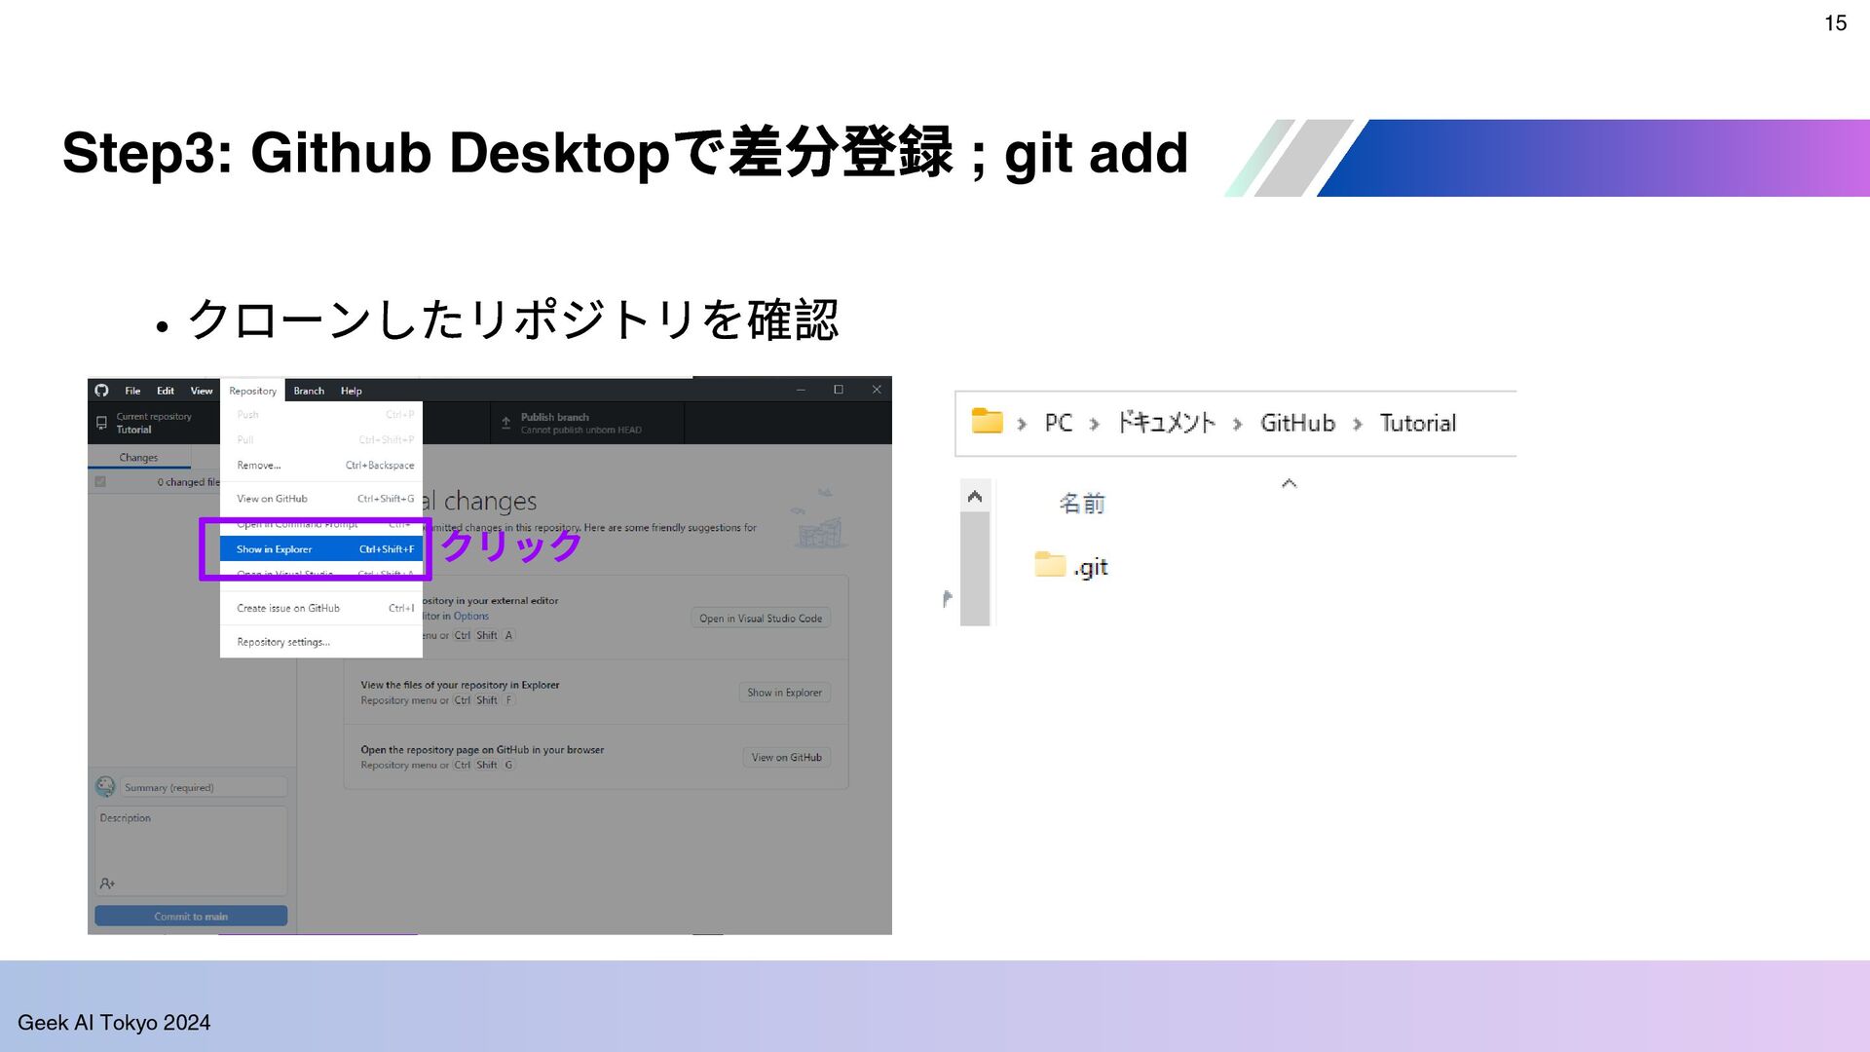Open the File menu
Screen dimensions: 1870x1052
pyautogui.click(x=132, y=391)
